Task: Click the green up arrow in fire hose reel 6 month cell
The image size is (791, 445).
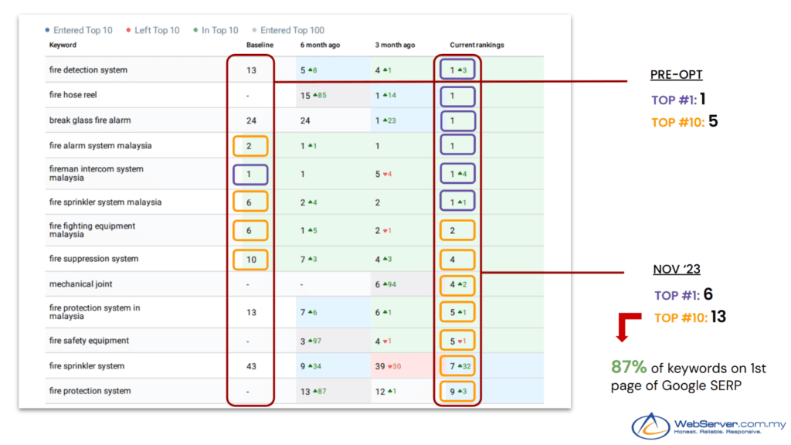Action: [316, 95]
